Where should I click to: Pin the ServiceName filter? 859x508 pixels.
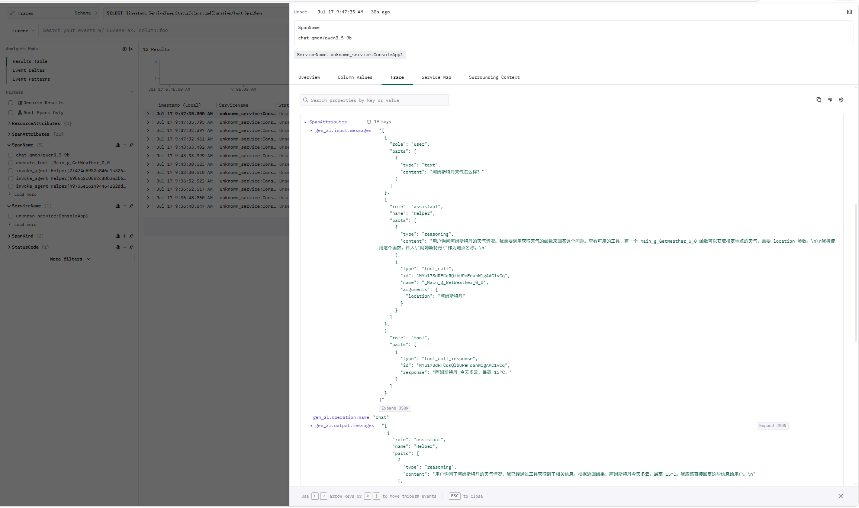[x=131, y=206]
